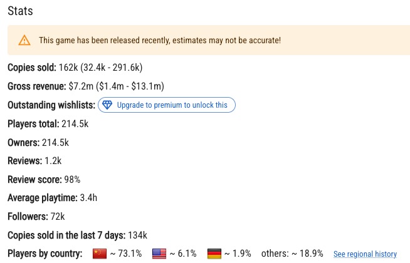410x263 pixels.
Task: Click the 'Followers' 72k stat
Action: pyautogui.click(x=36, y=217)
